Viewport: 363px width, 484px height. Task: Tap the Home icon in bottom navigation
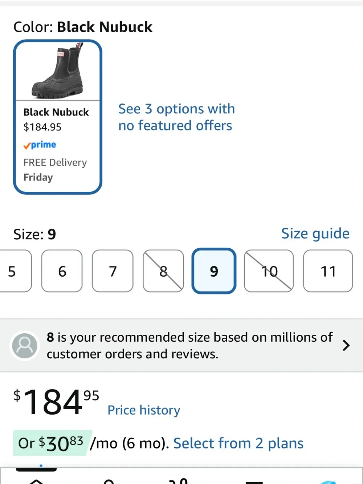[x=36, y=481]
